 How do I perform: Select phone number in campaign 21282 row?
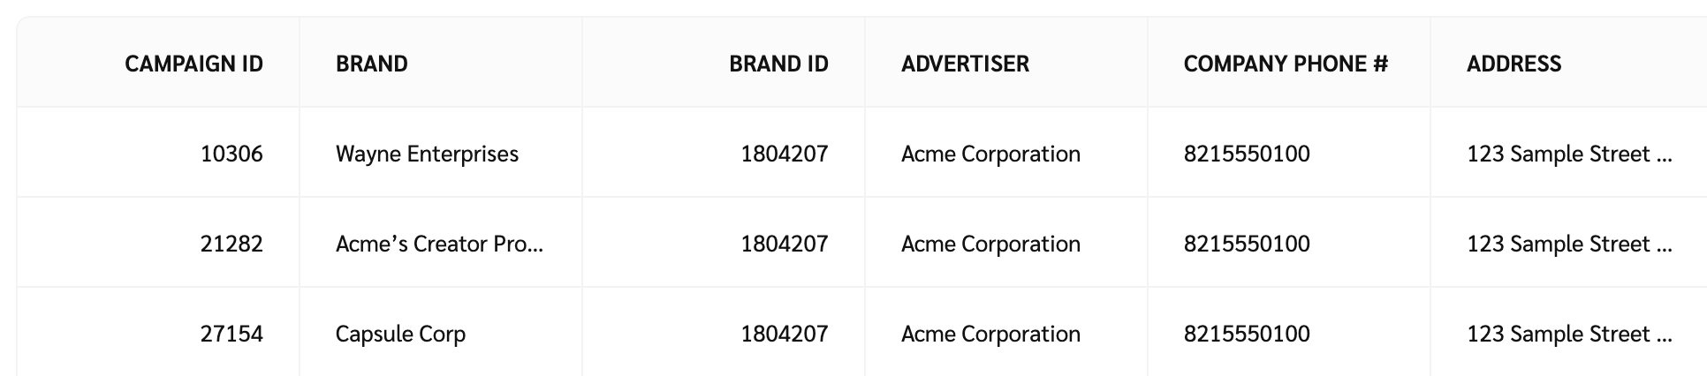(x=1247, y=244)
